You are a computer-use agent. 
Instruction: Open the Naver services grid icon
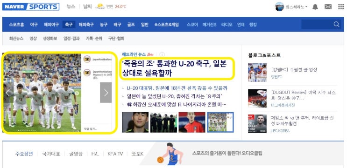341,7
